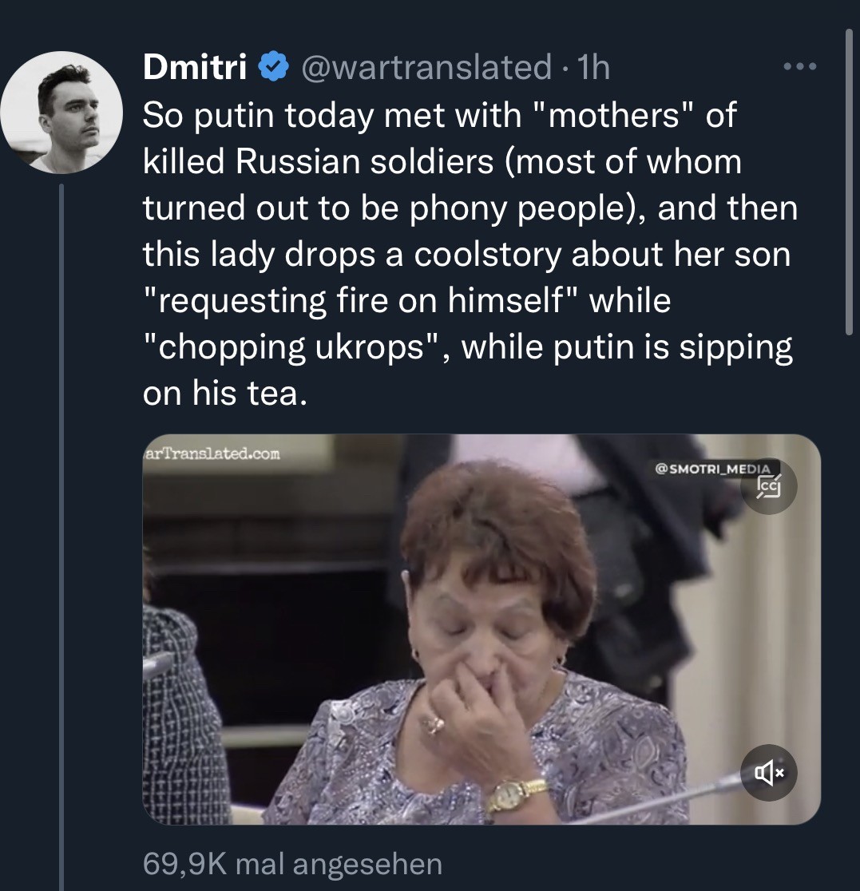Open the three-dot more options menu
860x891 pixels.
pyautogui.click(x=799, y=67)
